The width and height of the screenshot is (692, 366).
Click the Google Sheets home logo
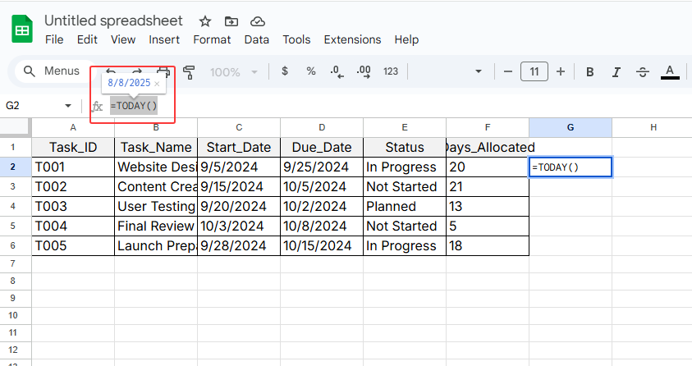(22, 30)
